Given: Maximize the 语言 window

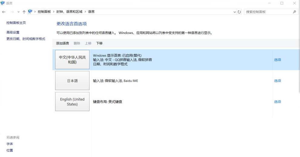Looking at the screenshot, I should [x=282, y=3].
